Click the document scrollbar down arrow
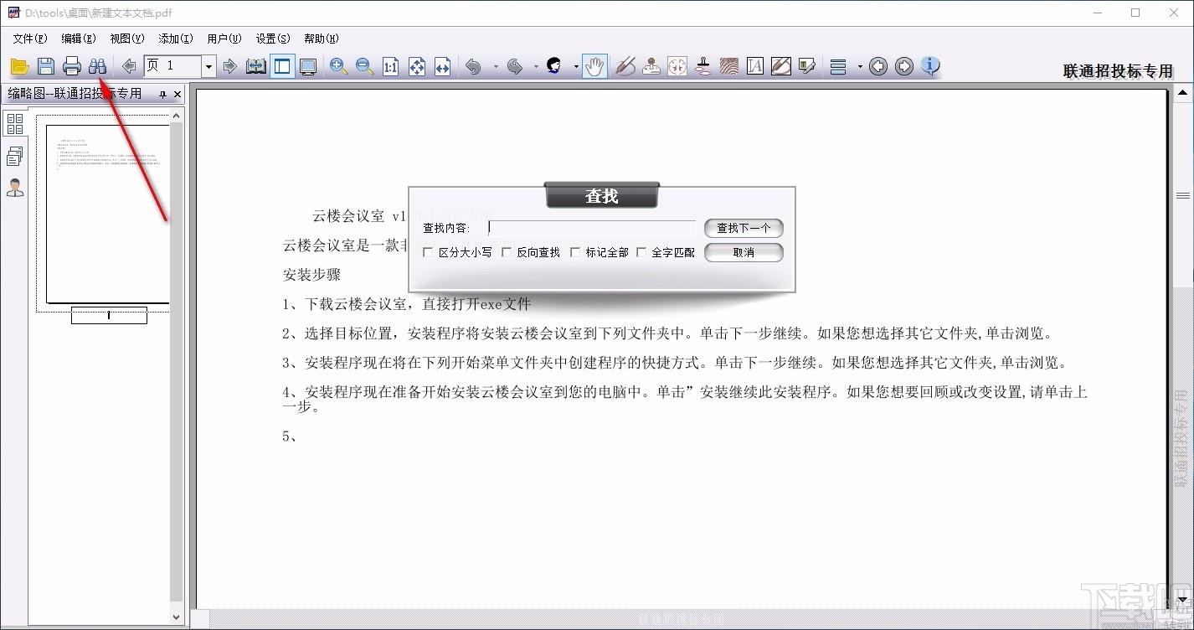1194x630 pixels. [x=1182, y=600]
